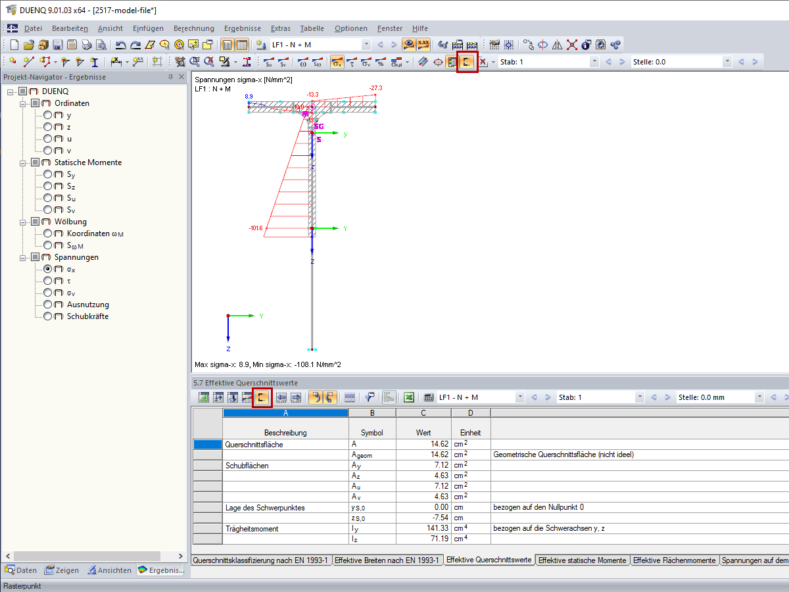Open the Stelle: 0.0 dropdown in upper toolbar
Image resolution: width=789 pixels, height=592 pixels.
(727, 62)
